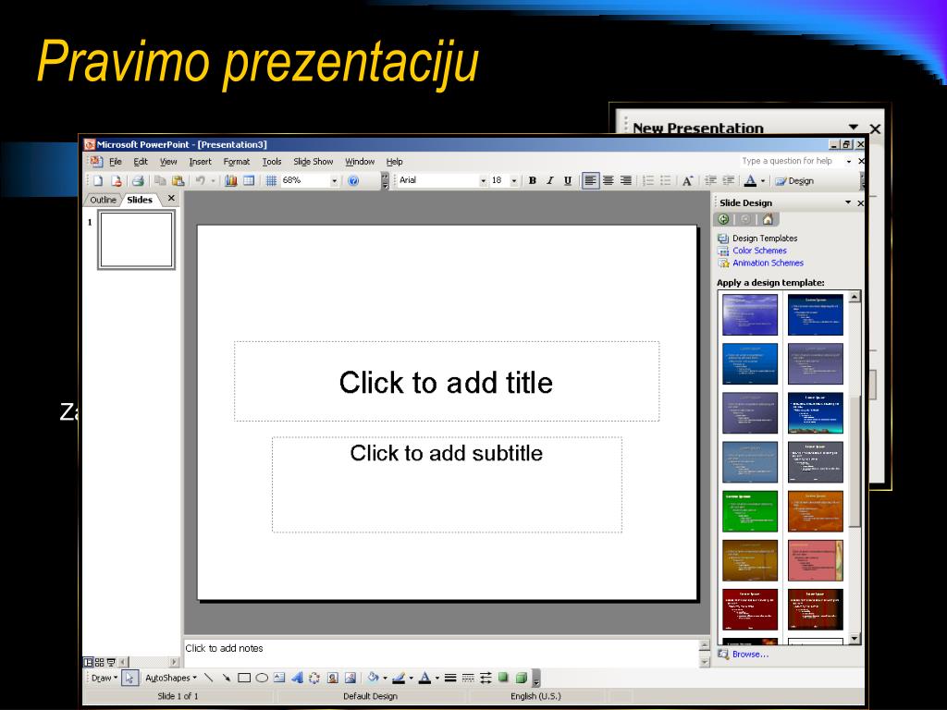Toggle Center alignment
Viewport: 947px width, 710px height.
[x=609, y=180]
